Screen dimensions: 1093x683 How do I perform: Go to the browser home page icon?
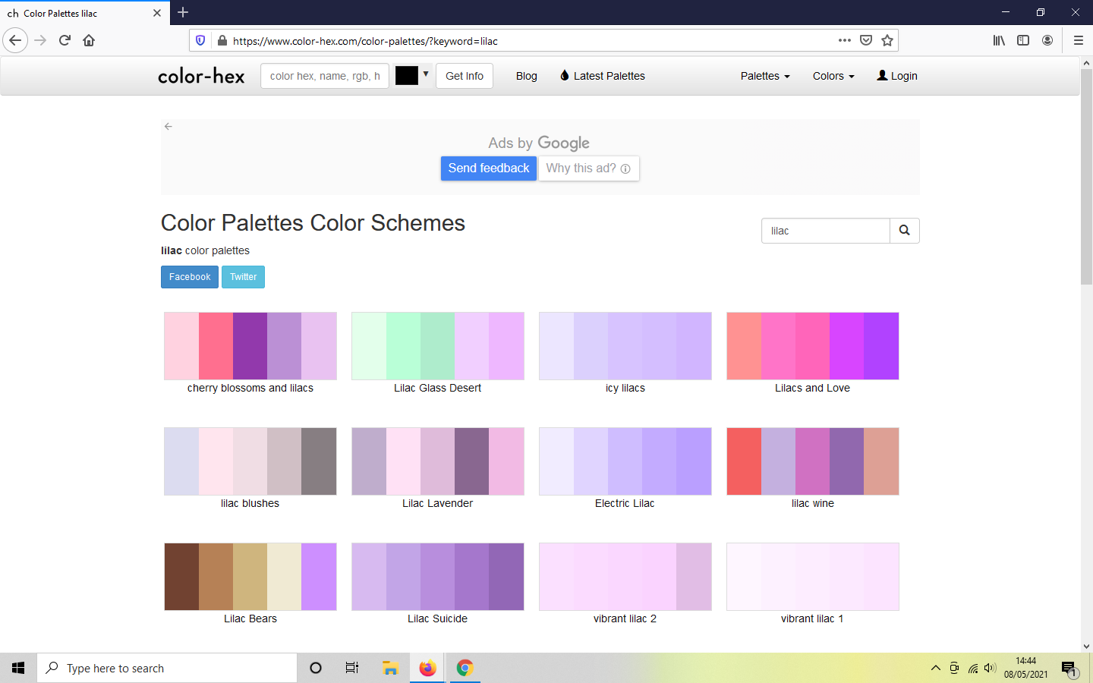point(89,40)
